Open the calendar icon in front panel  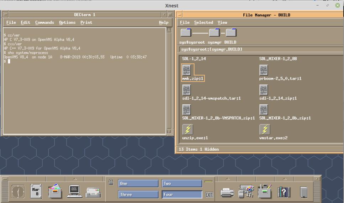point(37,191)
